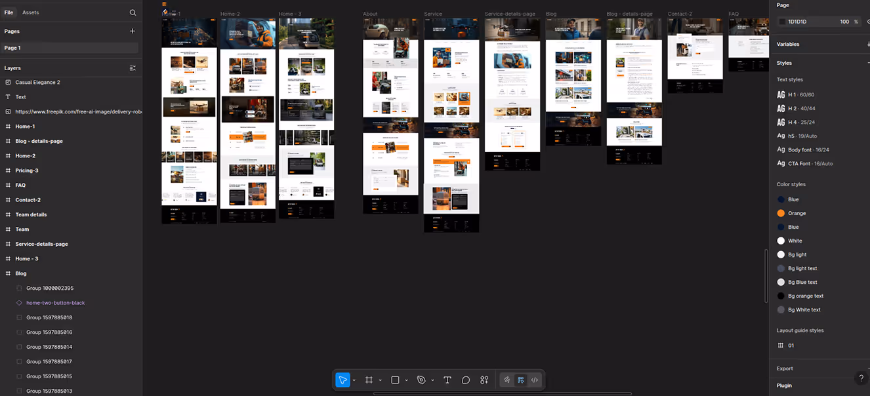The image size is (870, 396).
Task: Click the Orange color style swatch
Action: (779, 212)
